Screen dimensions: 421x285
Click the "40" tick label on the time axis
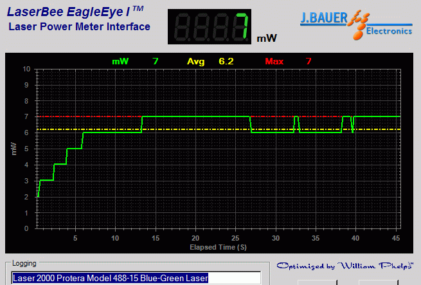point(355,238)
